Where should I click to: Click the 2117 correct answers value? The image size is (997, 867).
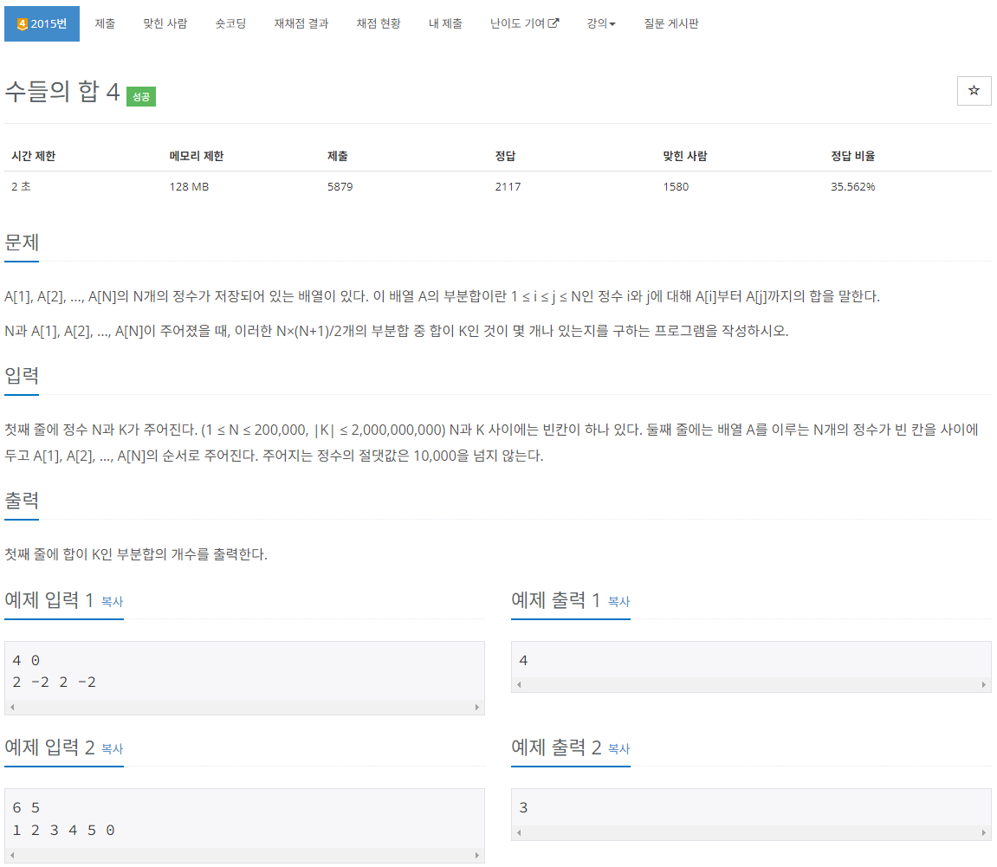coord(508,186)
